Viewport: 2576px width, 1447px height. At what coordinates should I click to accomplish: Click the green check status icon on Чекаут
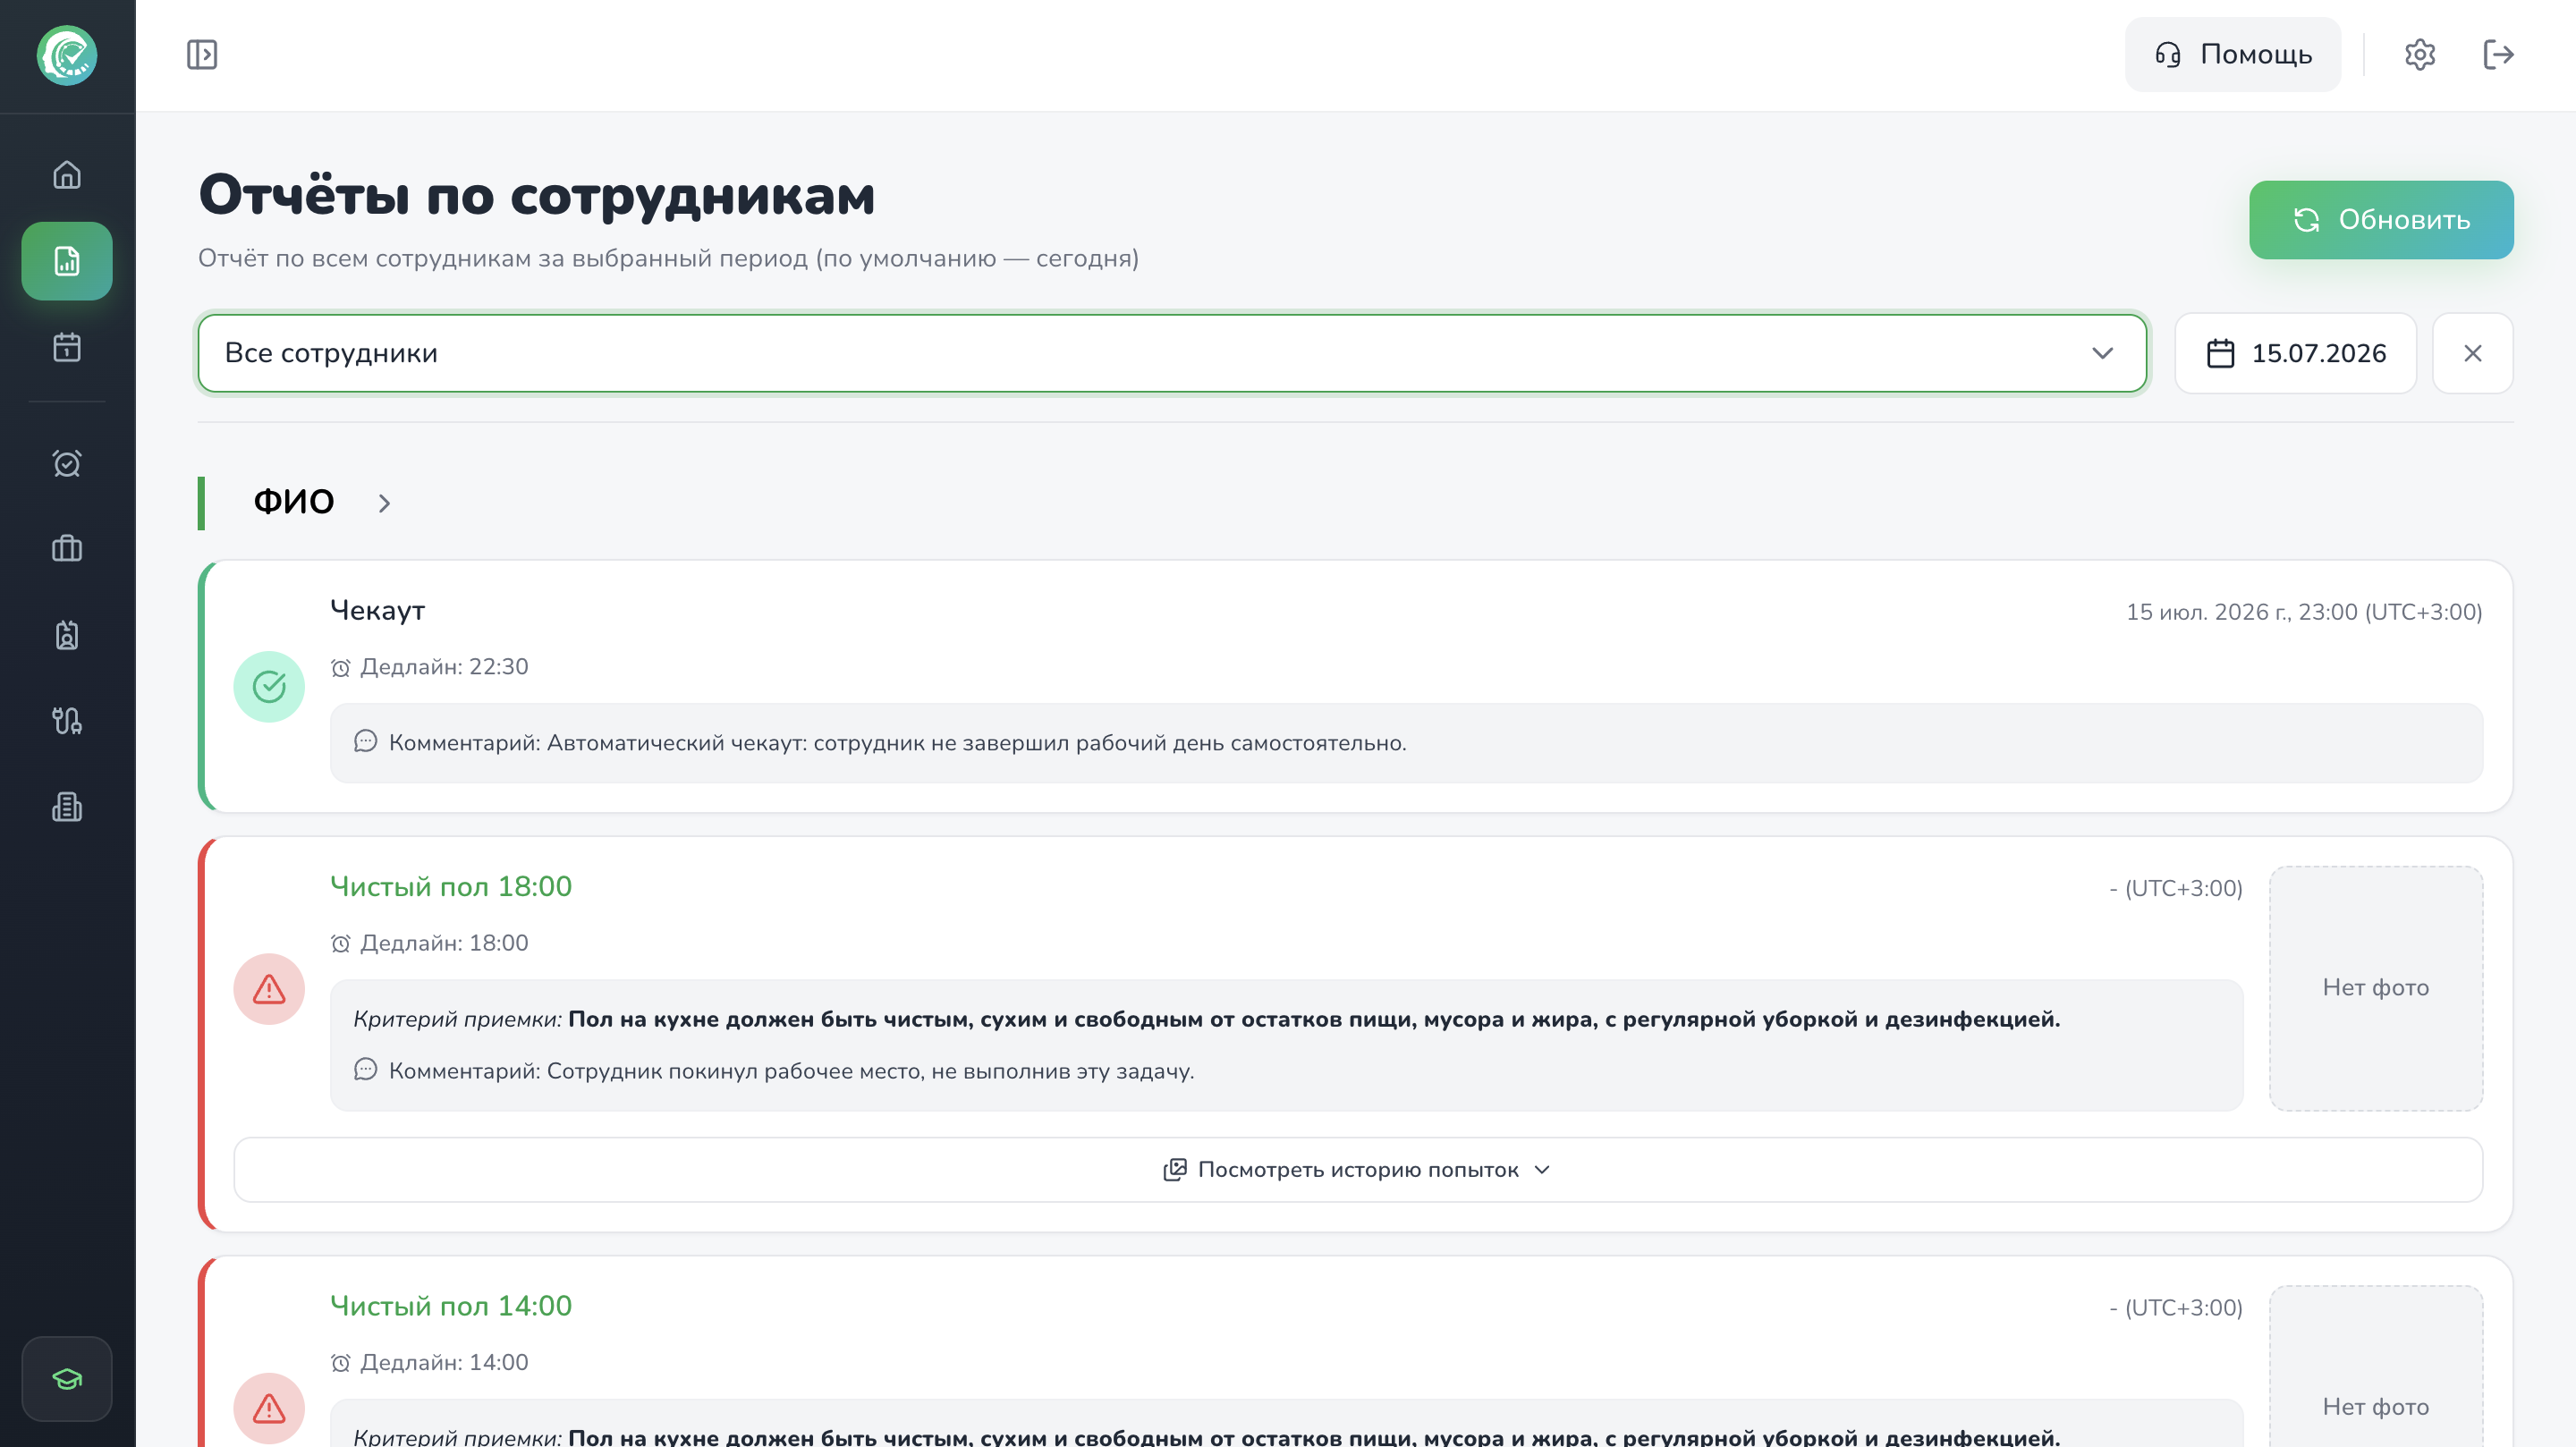[x=269, y=687]
